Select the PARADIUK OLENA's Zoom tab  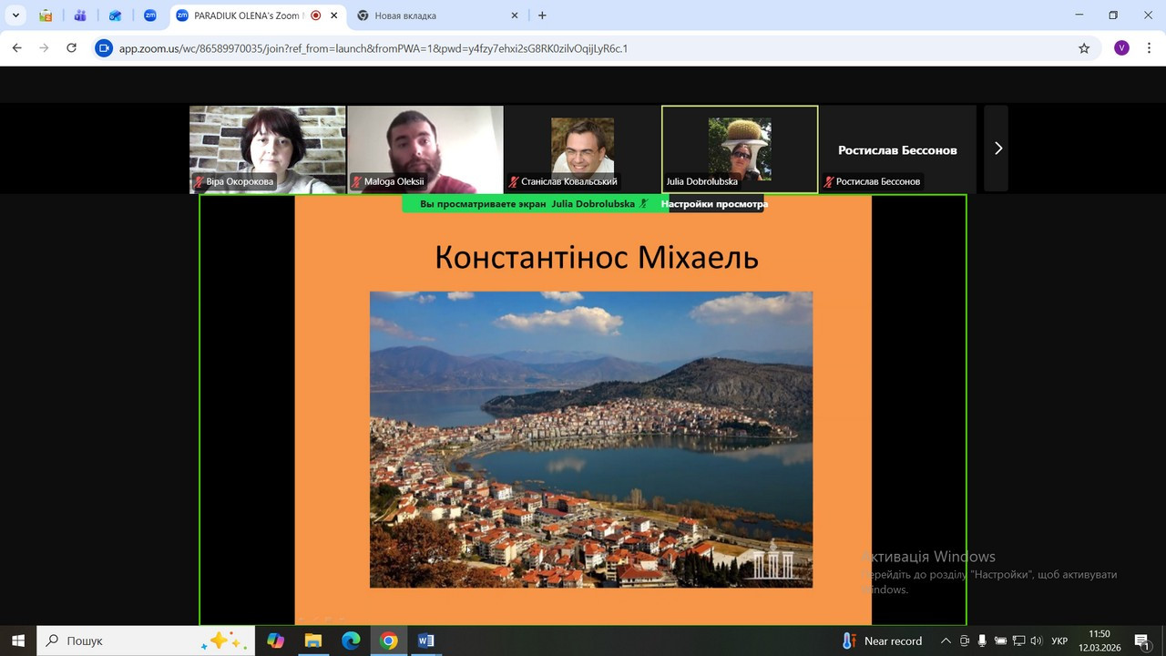tap(246, 15)
